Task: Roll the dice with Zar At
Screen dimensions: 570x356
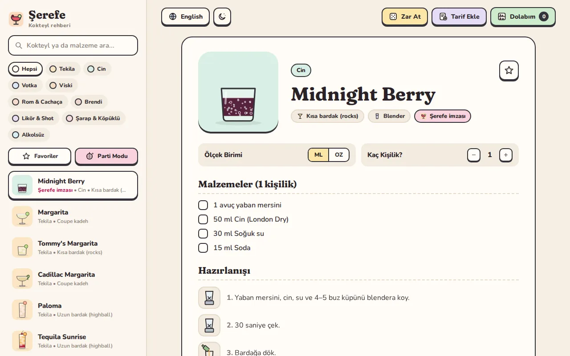Action: [405, 16]
